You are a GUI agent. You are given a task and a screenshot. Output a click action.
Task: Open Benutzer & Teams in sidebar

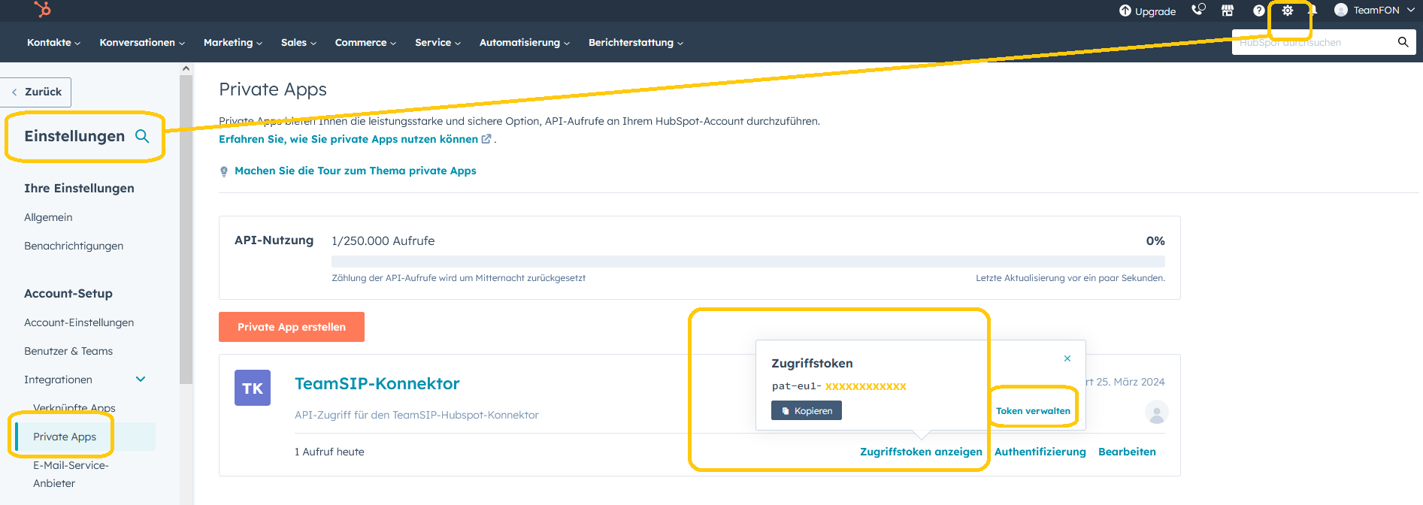[68, 351]
